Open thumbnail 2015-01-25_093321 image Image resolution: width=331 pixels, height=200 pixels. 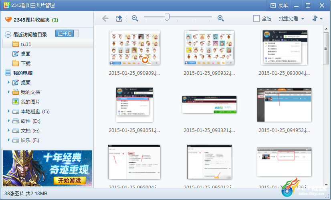tap(209, 105)
